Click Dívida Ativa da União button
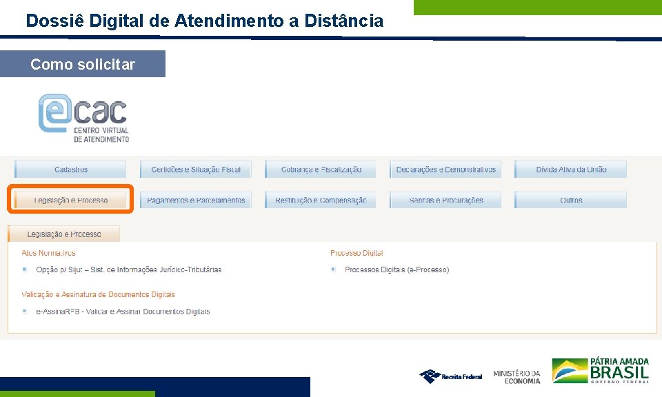The height and width of the screenshot is (397, 662). (571, 170)
